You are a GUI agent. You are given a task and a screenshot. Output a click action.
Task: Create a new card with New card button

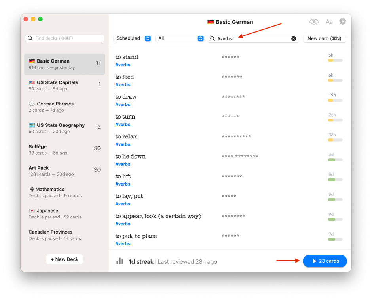pyautogui.click(x=325, y=38)
